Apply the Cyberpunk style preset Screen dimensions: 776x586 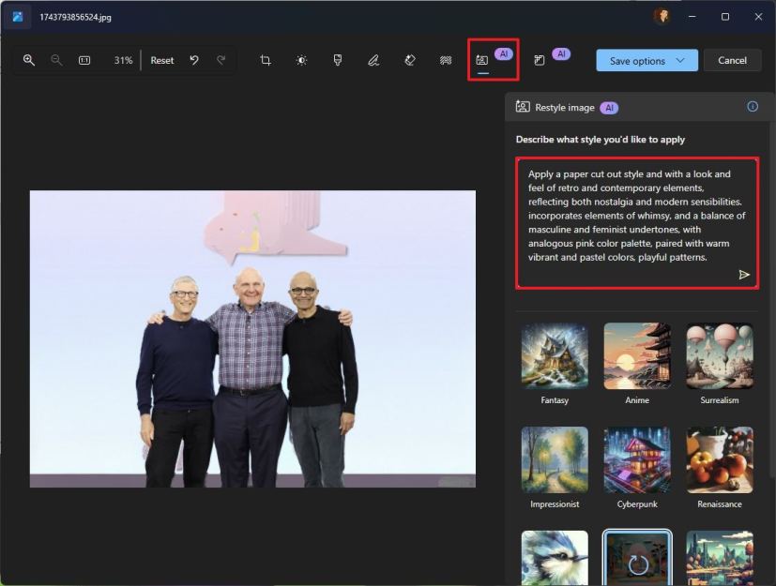[636, 459]
